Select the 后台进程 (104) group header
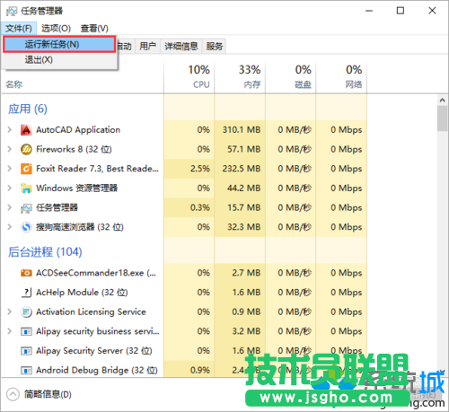This screenshot has width=449, height=412. [x=45, y=252]
